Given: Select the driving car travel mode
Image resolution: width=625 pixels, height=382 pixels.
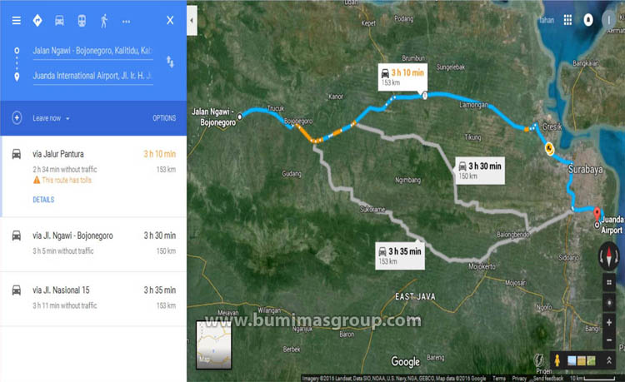Looking at the screenshot, I should (x=59, y=20).
